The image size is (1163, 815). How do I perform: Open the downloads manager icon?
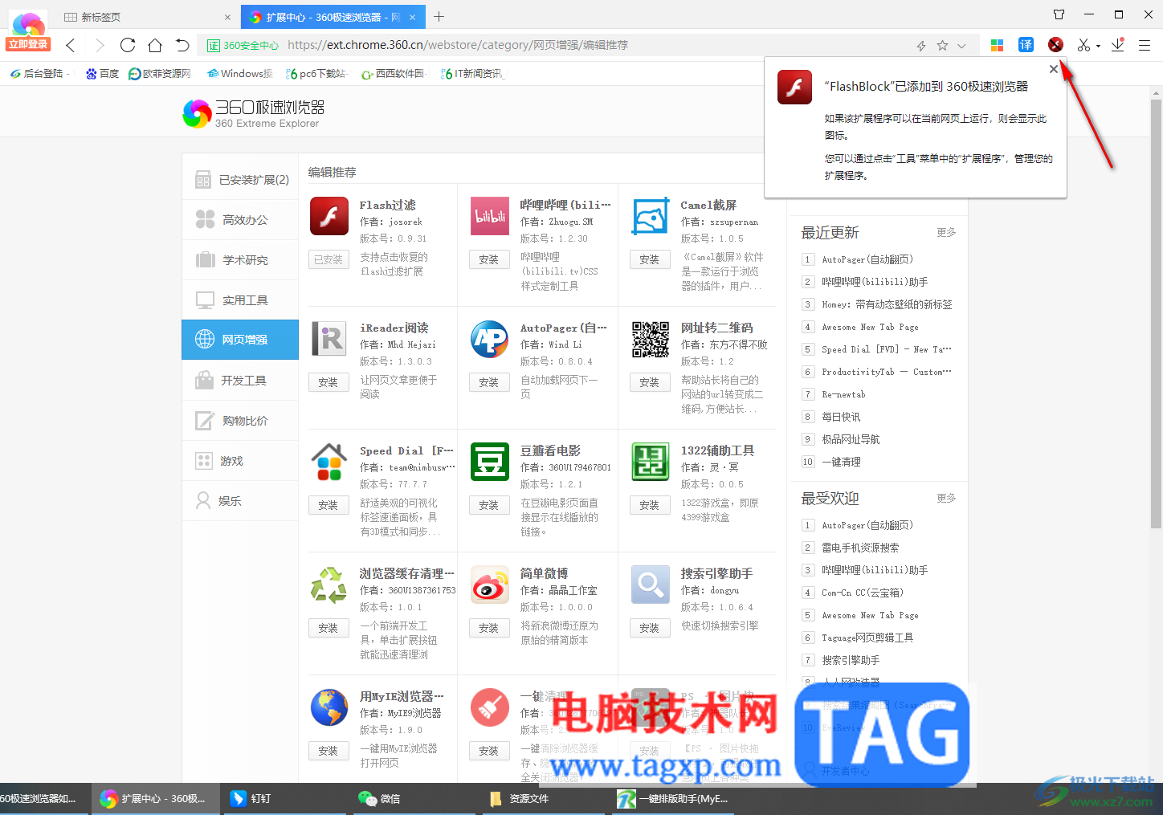[x=1117, y=45]
